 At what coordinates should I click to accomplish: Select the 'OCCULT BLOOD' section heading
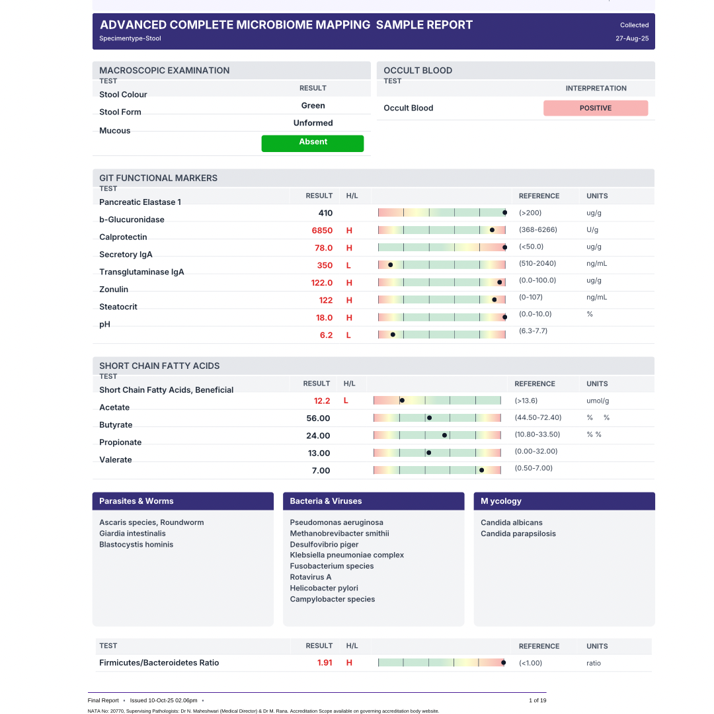point(418,71)
